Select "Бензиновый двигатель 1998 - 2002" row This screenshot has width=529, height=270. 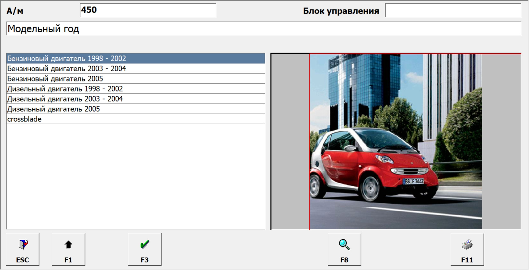coord(136,58)
